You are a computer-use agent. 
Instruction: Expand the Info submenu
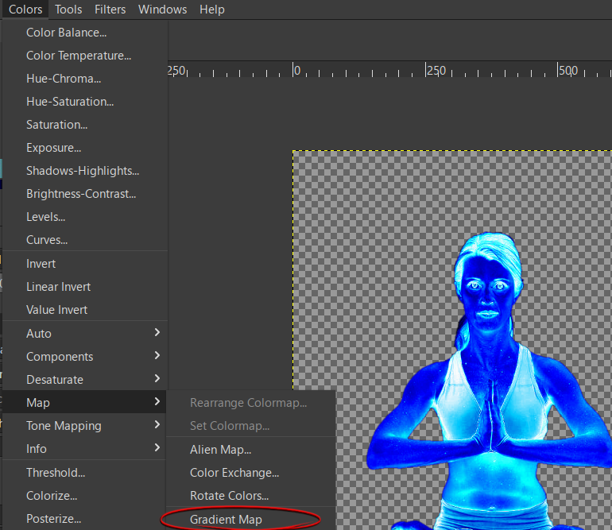(x=85, y=448)
